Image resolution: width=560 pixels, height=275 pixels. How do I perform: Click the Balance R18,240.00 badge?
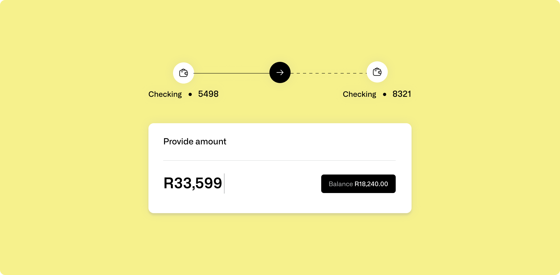[x=358, y=184]
